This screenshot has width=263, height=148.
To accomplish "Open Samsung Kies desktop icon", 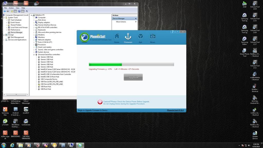I will coord(5,112).
